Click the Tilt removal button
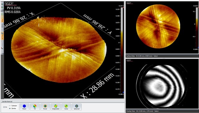 point(35,107)
